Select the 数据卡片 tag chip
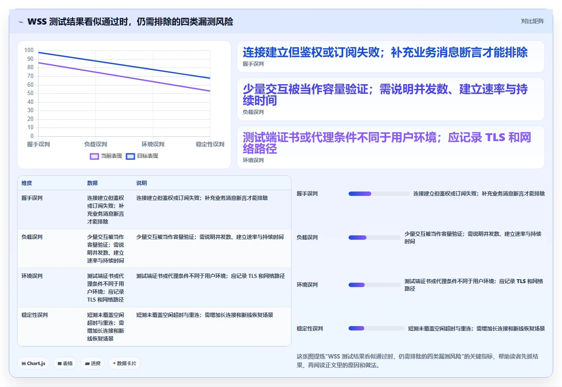Image resolution: width=562 pixels, height=387 pixels. tap(124, 363)
